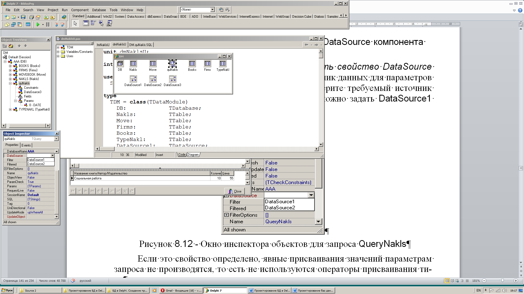
Task: Open the Database menu
Action: 99,10
